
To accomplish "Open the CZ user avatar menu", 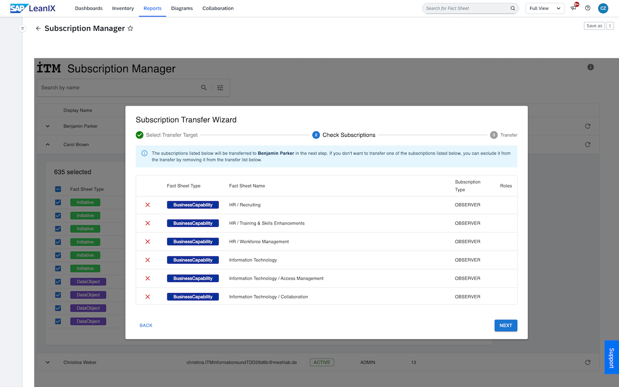I will pyautogui.click(x=603, y=8).
